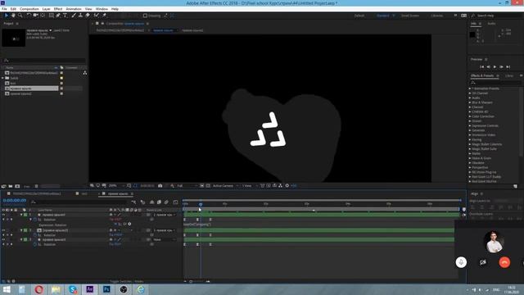The image size is (524, 295).
Task: Open the Full resolution dropdown
Action: 187,186
